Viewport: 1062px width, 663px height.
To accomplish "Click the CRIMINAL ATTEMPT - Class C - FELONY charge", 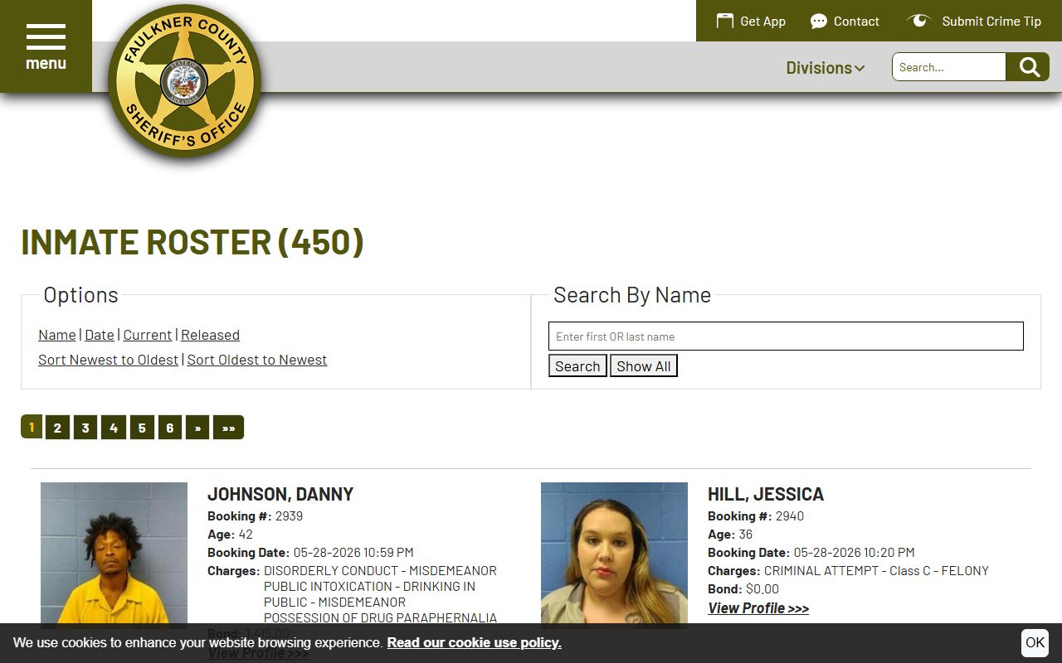I will (x=876, y=570).
